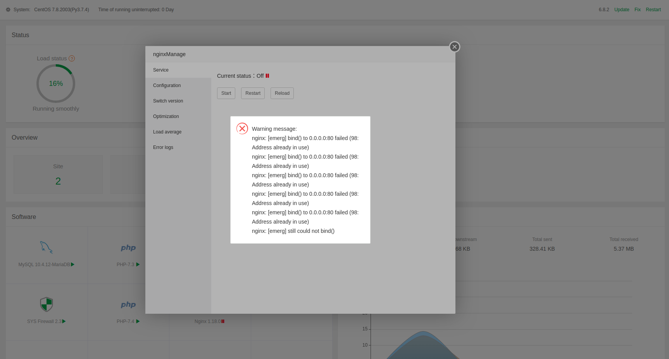The height and width of the screenshot is (359, 669).
Task: Switch to the Switch version tab
Action: click(x=168, y=101)
